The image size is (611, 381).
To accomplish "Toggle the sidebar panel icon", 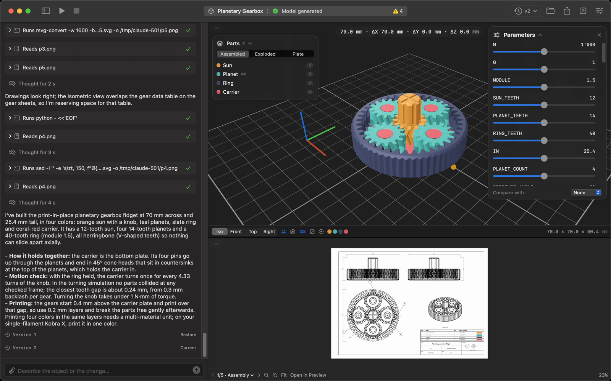I will click(46, 11).
